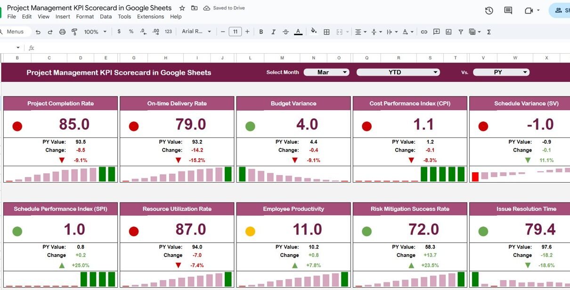Viewport: 570px width, 290px height.
Task: Open the Borders tool
Action: click(326, 32)
